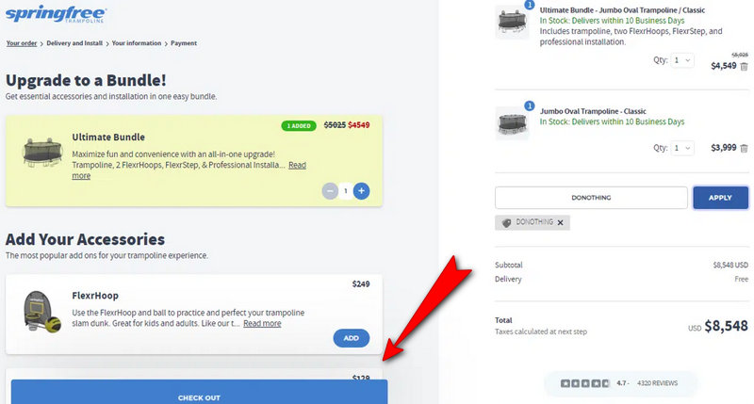Click into the discount code input field
The height and width of the screenshot is (404, 754).
tap(591, 198)
